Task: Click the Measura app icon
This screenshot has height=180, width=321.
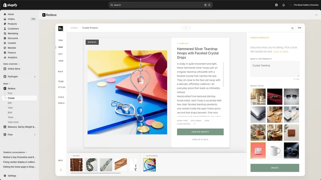Action: 5,127
